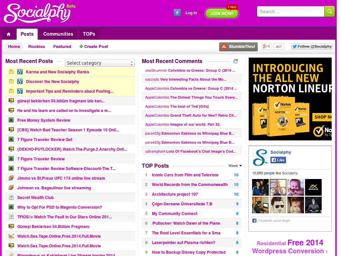This screenshot has height=256, width=341.
Task: Open the Week dropdown for TOP Posts
Action: click(235, 166)
